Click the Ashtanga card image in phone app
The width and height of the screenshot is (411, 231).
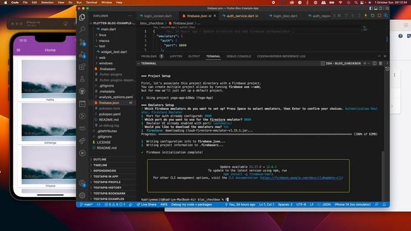pyautogui.click(x=49, y=122)
